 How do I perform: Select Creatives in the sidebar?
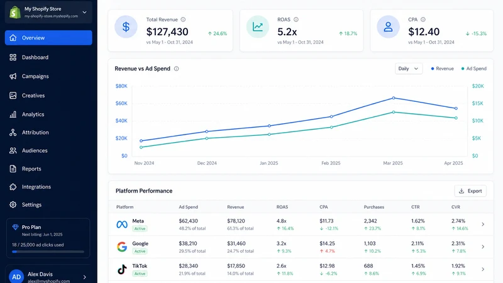33,96
